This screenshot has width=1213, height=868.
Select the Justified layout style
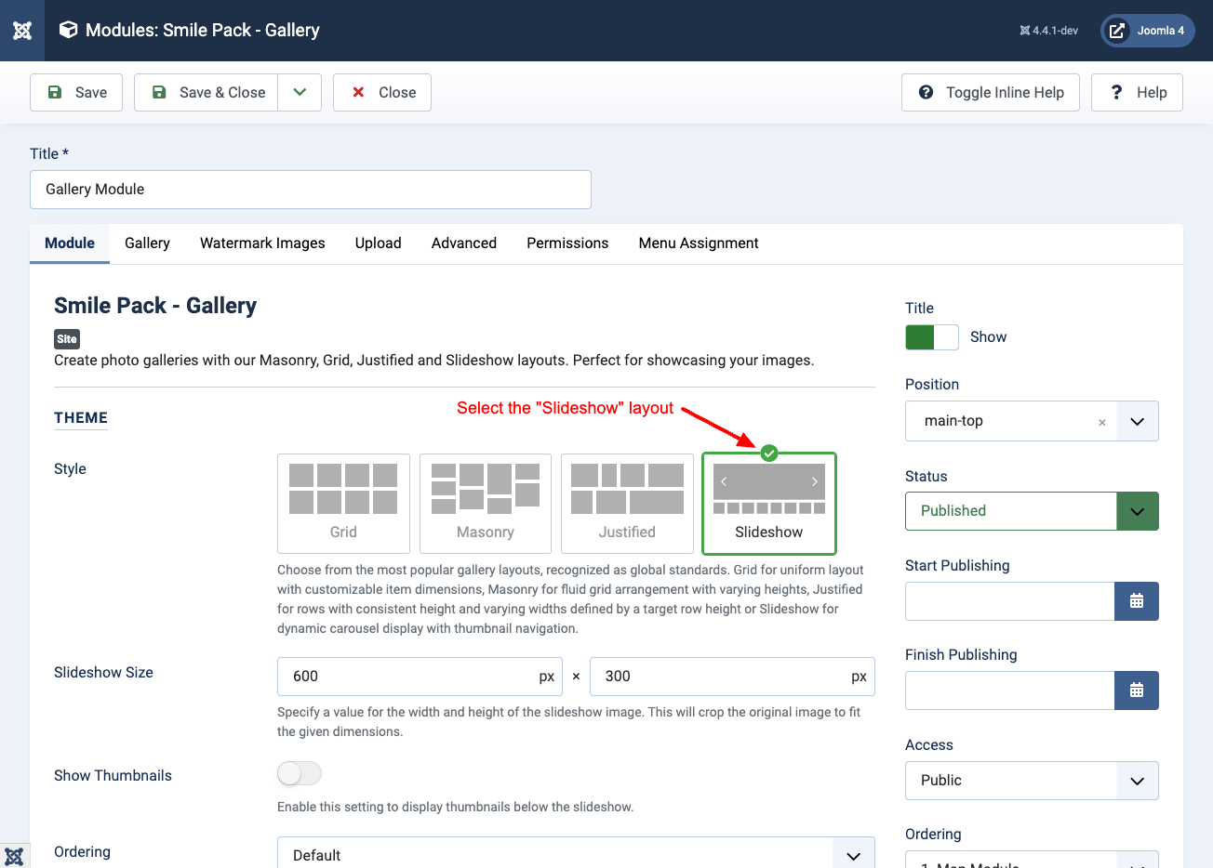[627, 504]
